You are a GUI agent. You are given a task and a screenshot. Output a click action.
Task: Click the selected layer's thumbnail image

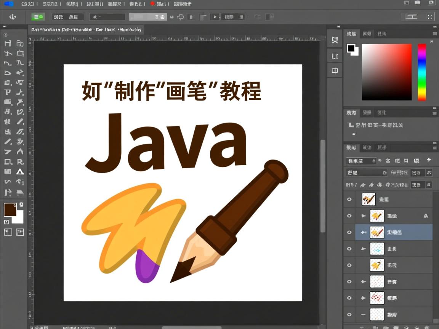377,232
